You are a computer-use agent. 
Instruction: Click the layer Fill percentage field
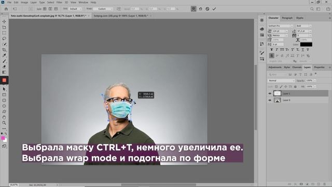[x=309, y=87]
